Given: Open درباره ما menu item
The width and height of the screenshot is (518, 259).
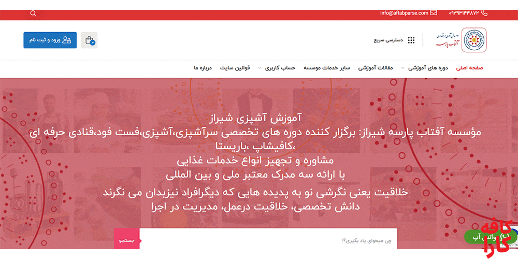Looking at the screenshot, I should (203, 68).
